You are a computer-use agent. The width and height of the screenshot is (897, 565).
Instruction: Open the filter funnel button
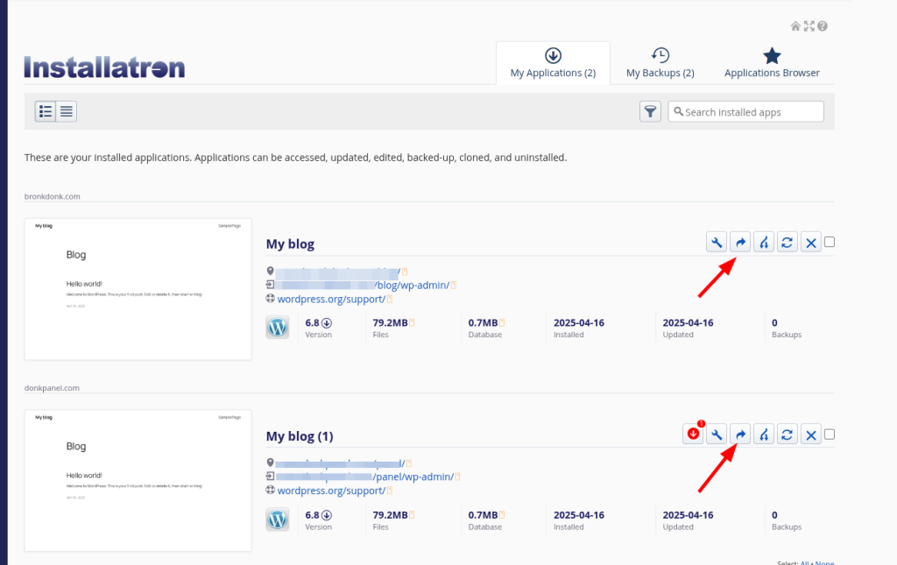click(651, 111)
